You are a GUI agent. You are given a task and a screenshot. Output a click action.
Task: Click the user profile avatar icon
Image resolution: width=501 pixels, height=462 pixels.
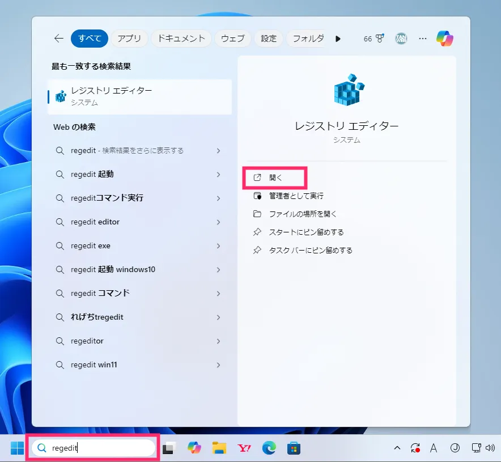point(401,39)
